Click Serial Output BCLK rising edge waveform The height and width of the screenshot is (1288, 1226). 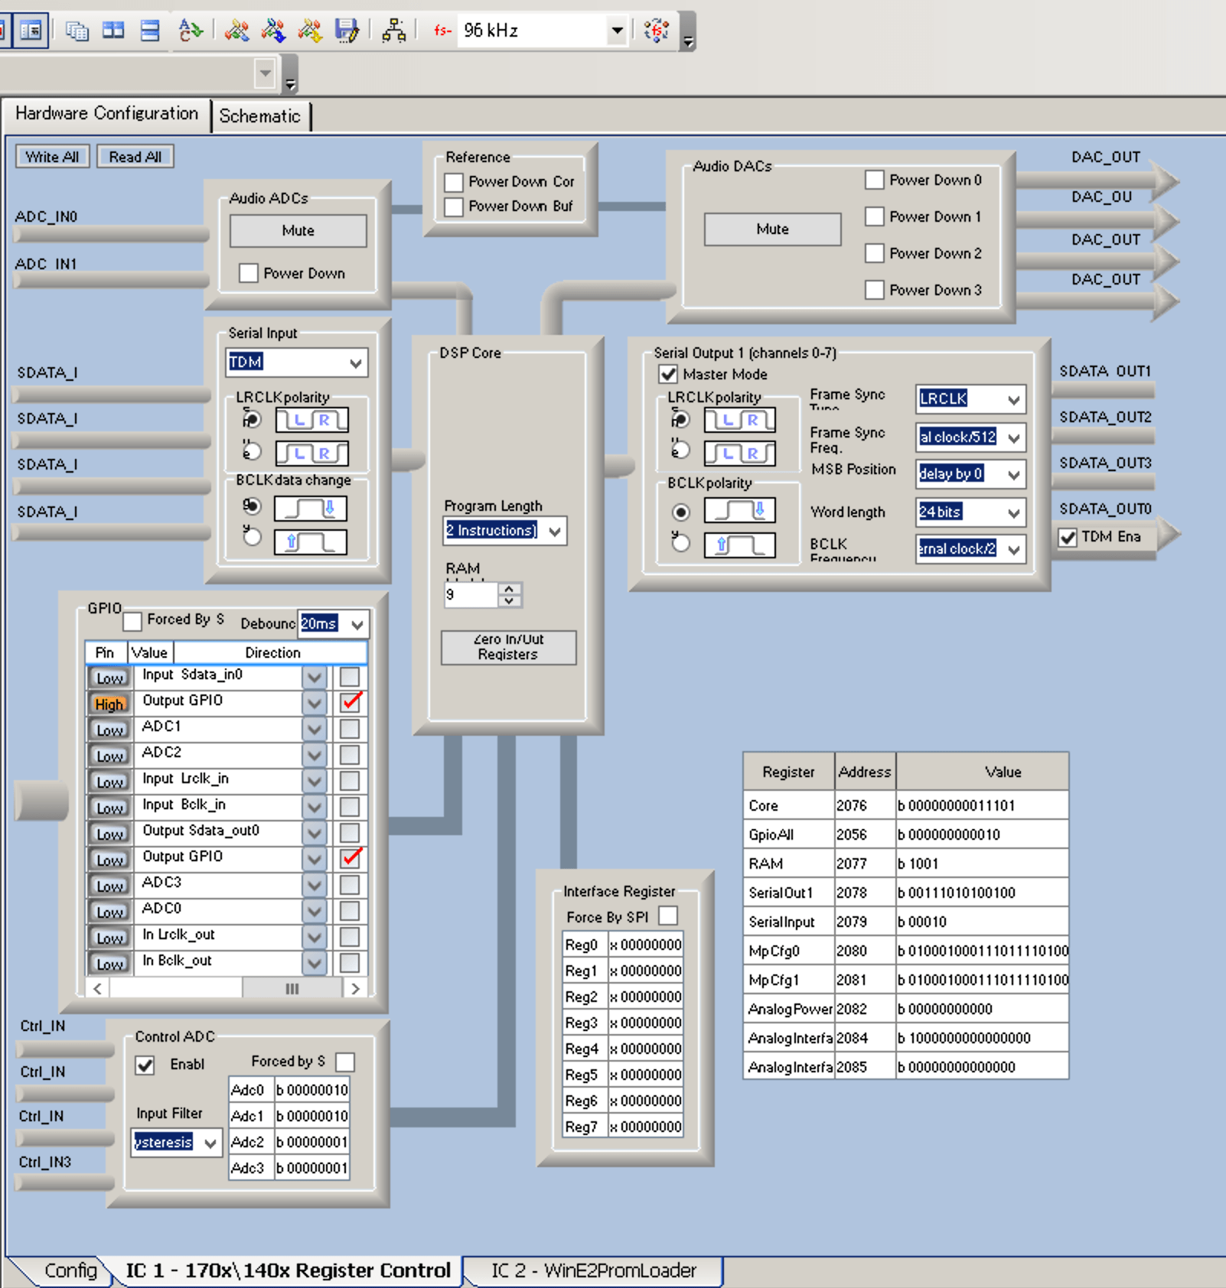coord(739,545)
